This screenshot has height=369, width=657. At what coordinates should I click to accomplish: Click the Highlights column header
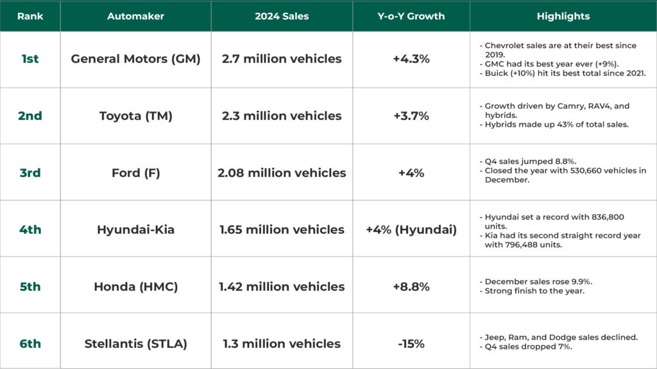point(563,16)
